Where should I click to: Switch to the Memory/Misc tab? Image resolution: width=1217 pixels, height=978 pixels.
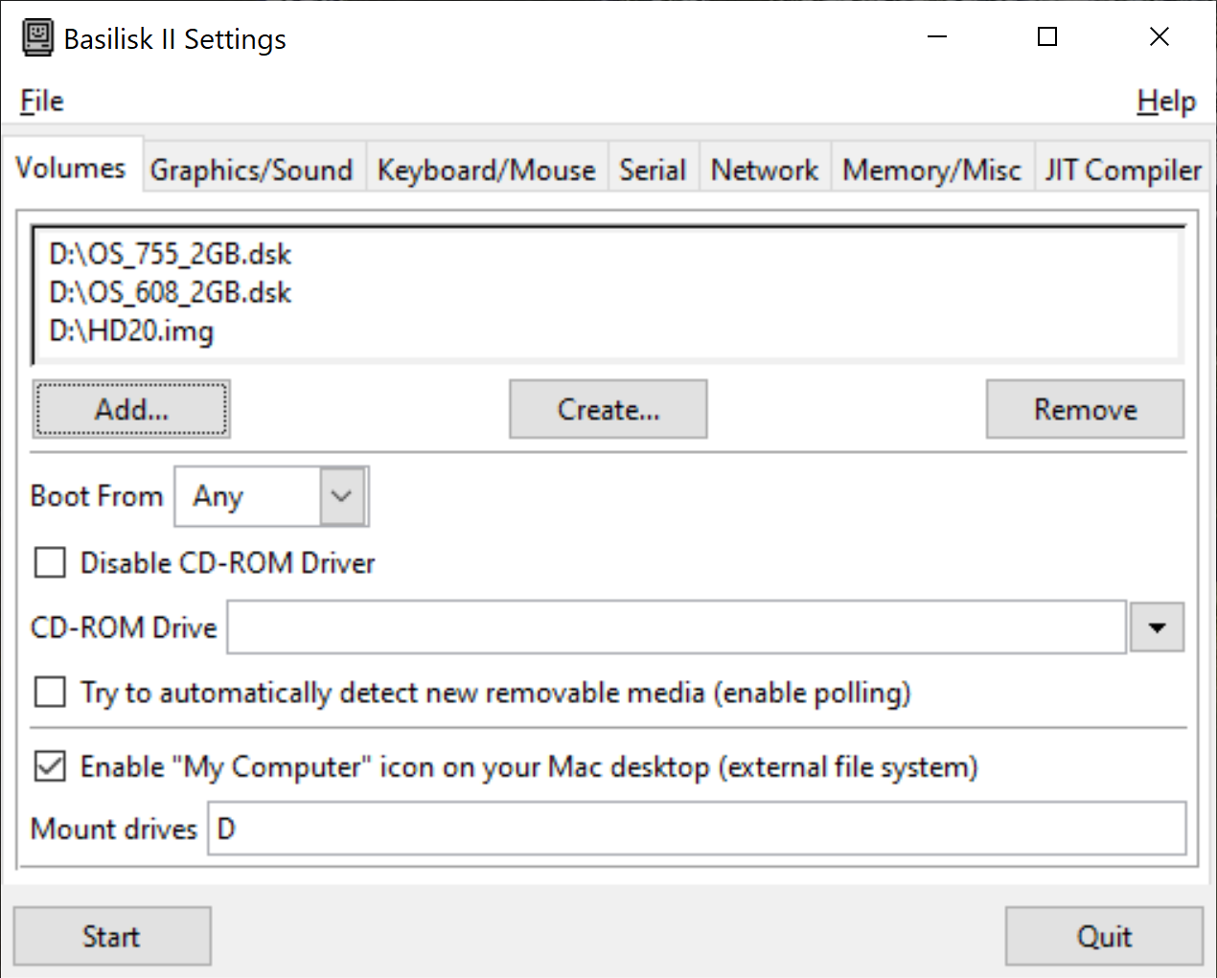930,169
